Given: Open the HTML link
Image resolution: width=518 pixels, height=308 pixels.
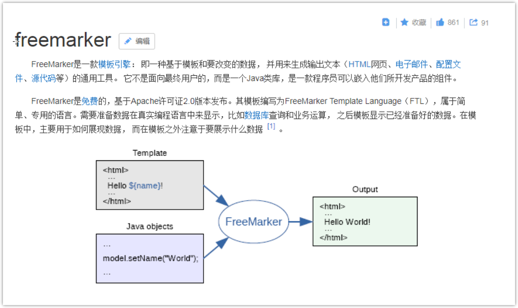Looking at the screenshot, I should tap(359, 64).
